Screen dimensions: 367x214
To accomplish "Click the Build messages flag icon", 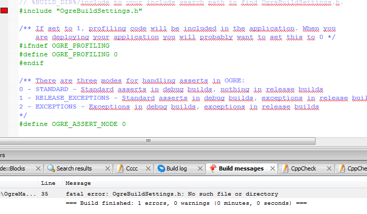I will tap(213, 168).
